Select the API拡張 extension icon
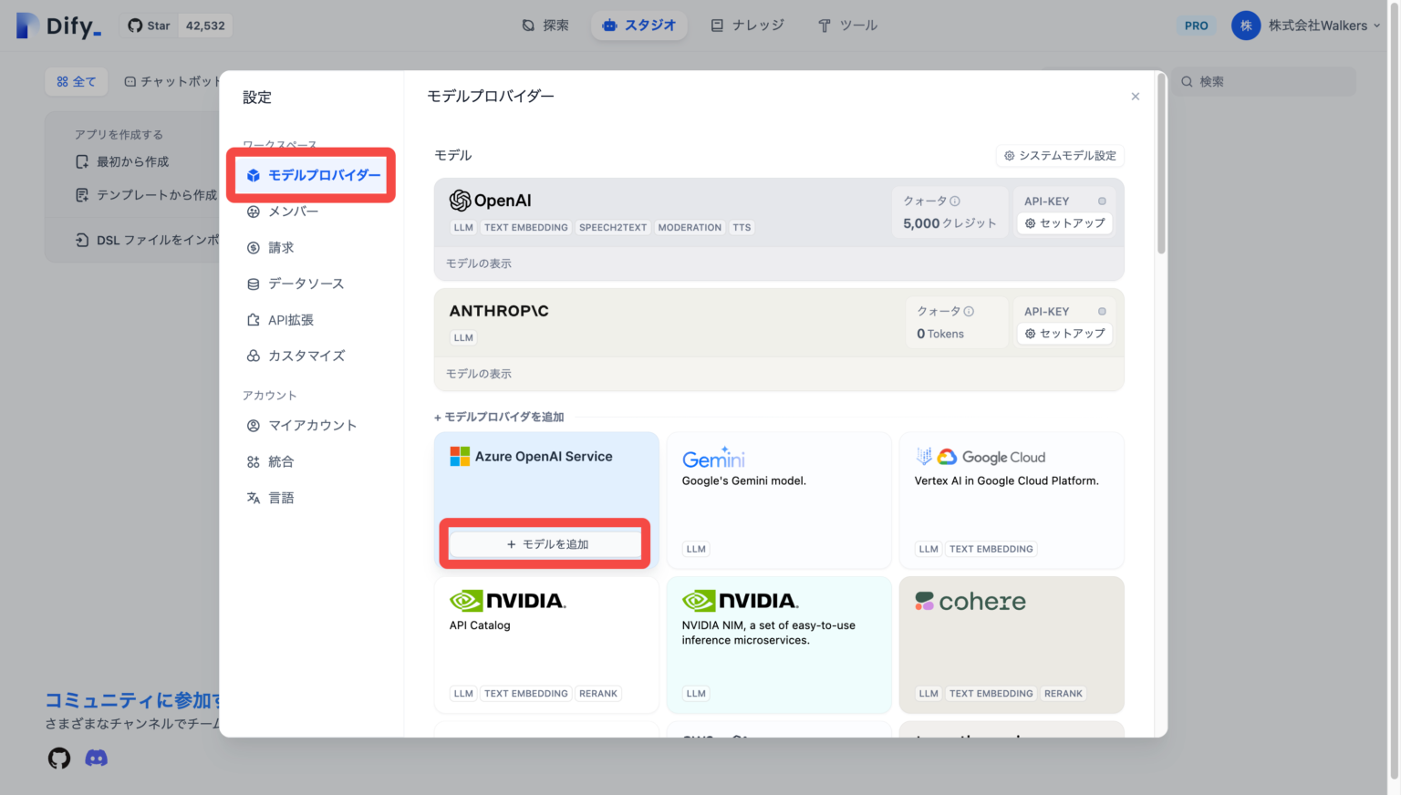 click(x=253, y=319)
